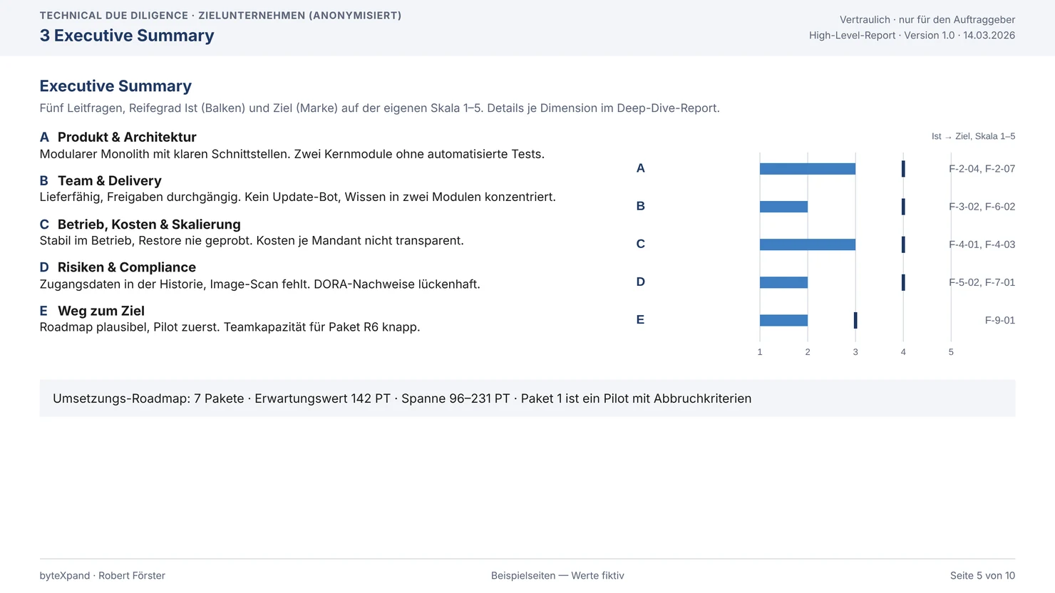
Task: Click the "Umsetzungs-Roadmap: 7 Pakete" summary banner
Action: (x=527, y=398)
